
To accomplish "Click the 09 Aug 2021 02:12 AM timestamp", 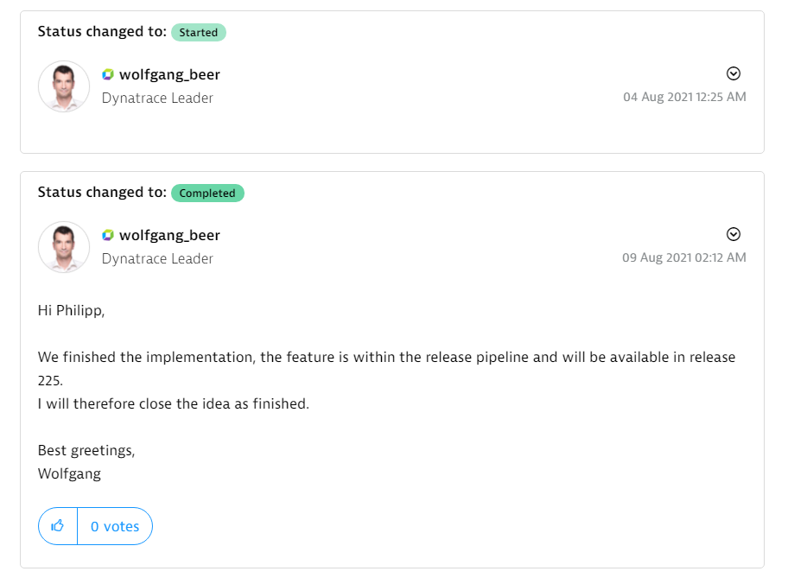I will point(684,257).
